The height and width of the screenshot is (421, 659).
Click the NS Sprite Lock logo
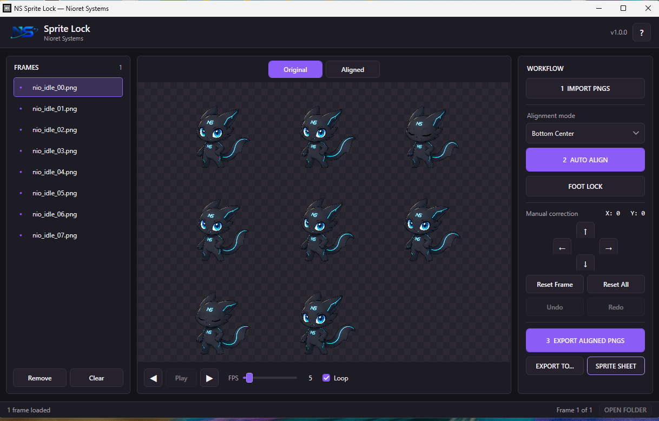[x=24, y=32]
